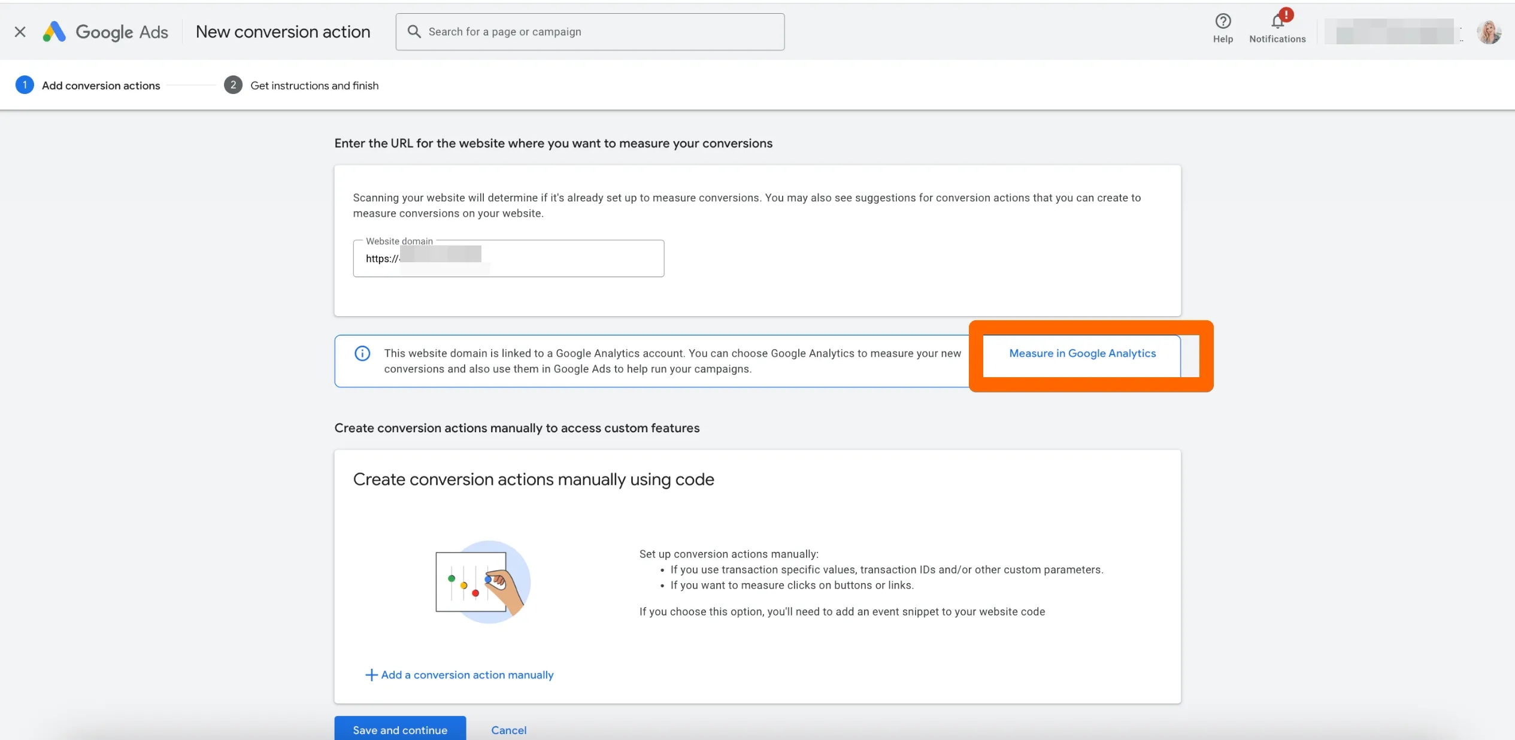This screenshot has height=740, width=1515.
Task: Click the search magnifier icon
Action: coord(414,31)
